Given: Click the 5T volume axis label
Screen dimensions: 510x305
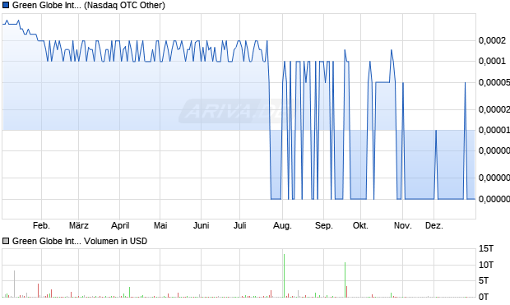Looking at the screenshot, I should pos(484,280).
